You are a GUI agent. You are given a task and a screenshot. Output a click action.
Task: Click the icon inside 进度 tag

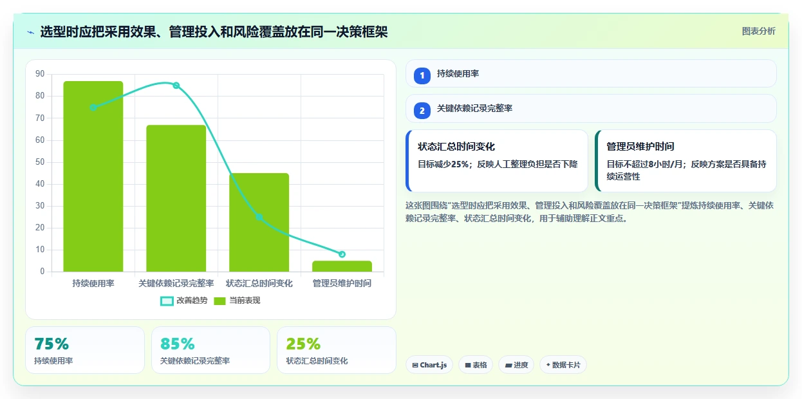click(508, 366)
